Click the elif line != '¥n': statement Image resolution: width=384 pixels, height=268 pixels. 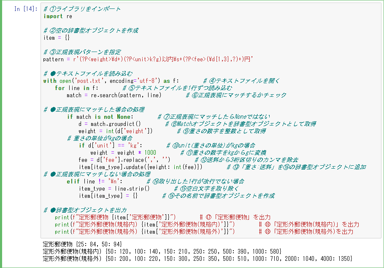(x=95, y=182)
